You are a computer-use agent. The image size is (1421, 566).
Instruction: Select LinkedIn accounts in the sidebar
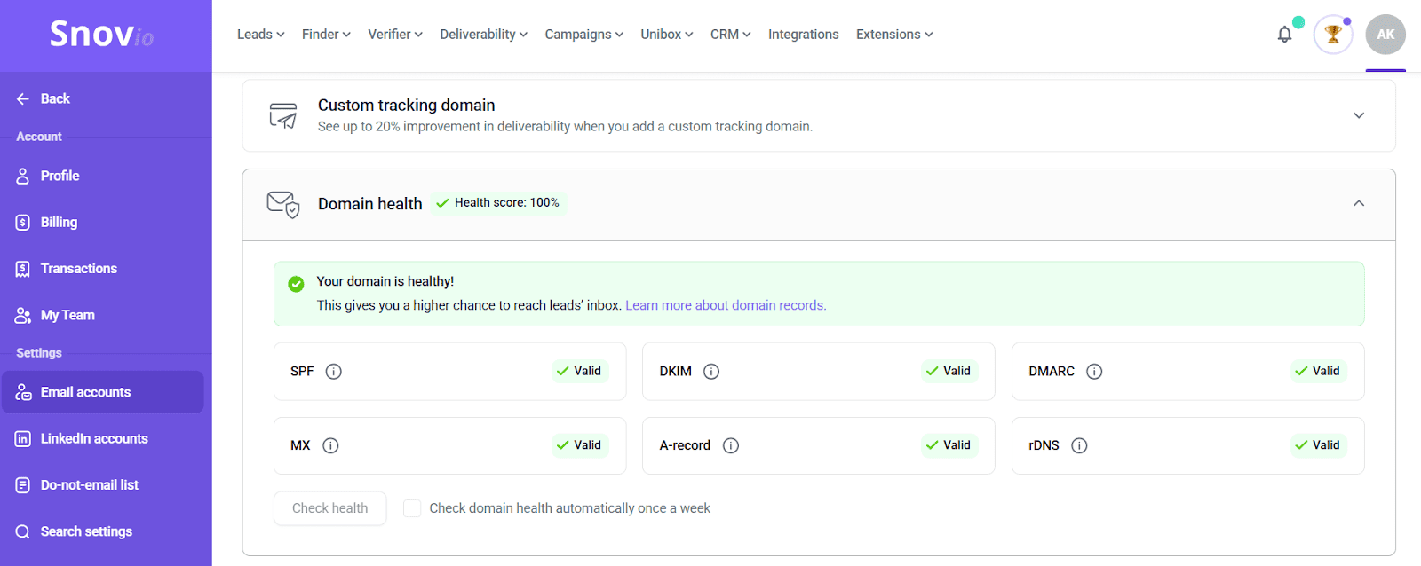94,438
